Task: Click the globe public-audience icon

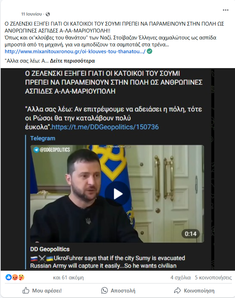Action: coord(48,14)
